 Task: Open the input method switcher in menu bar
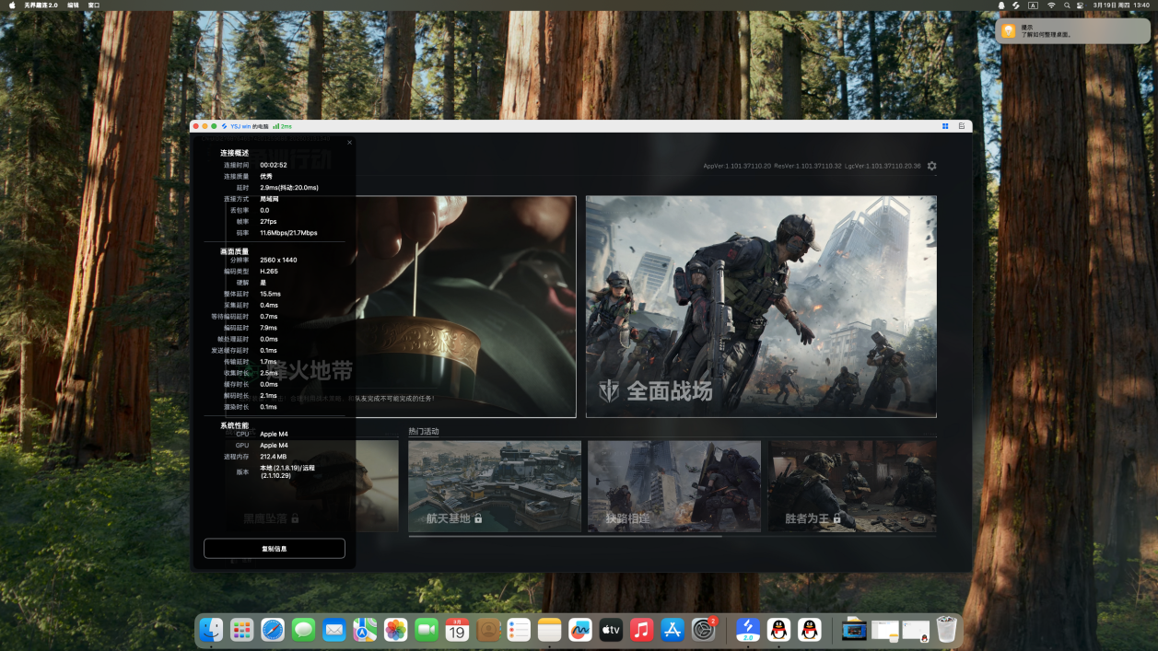[1033, 6]
